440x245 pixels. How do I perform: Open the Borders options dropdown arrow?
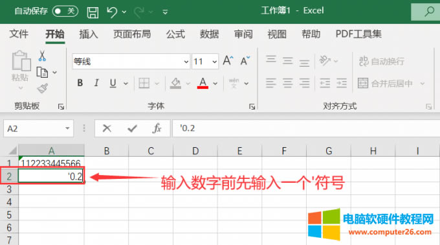157,84
